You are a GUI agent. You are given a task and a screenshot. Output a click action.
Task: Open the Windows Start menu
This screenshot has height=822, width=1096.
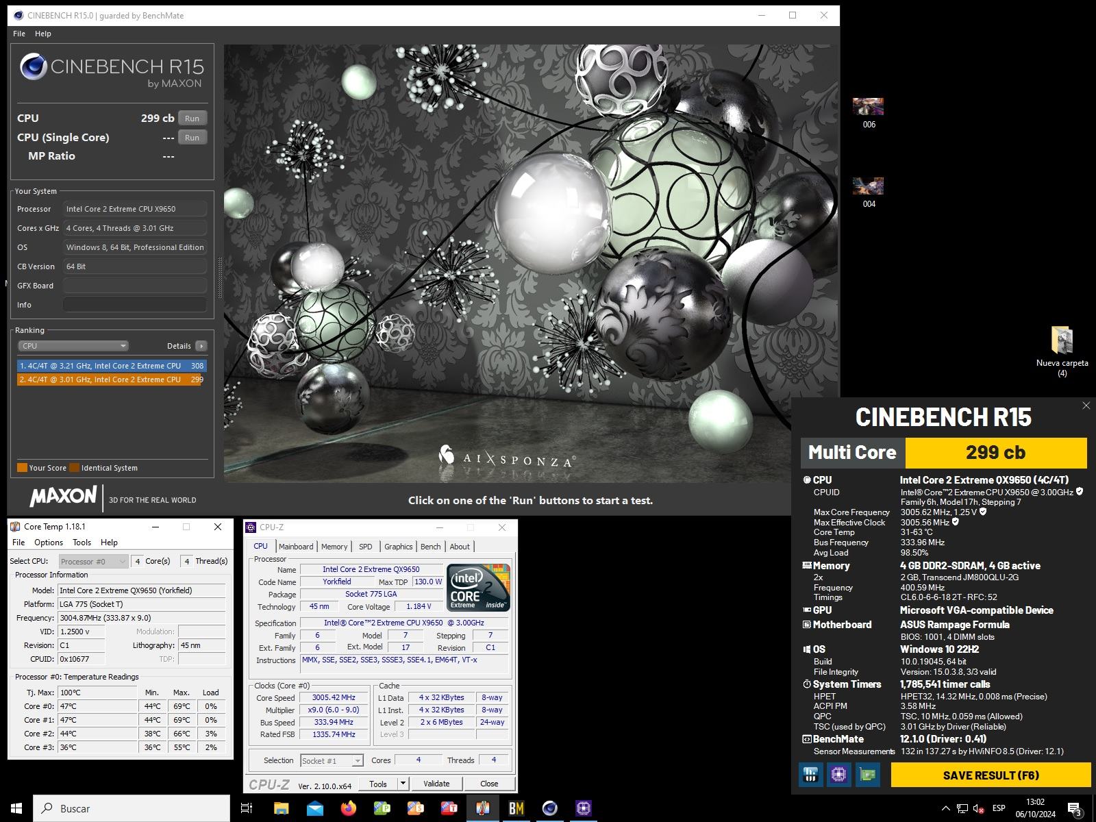16,808
